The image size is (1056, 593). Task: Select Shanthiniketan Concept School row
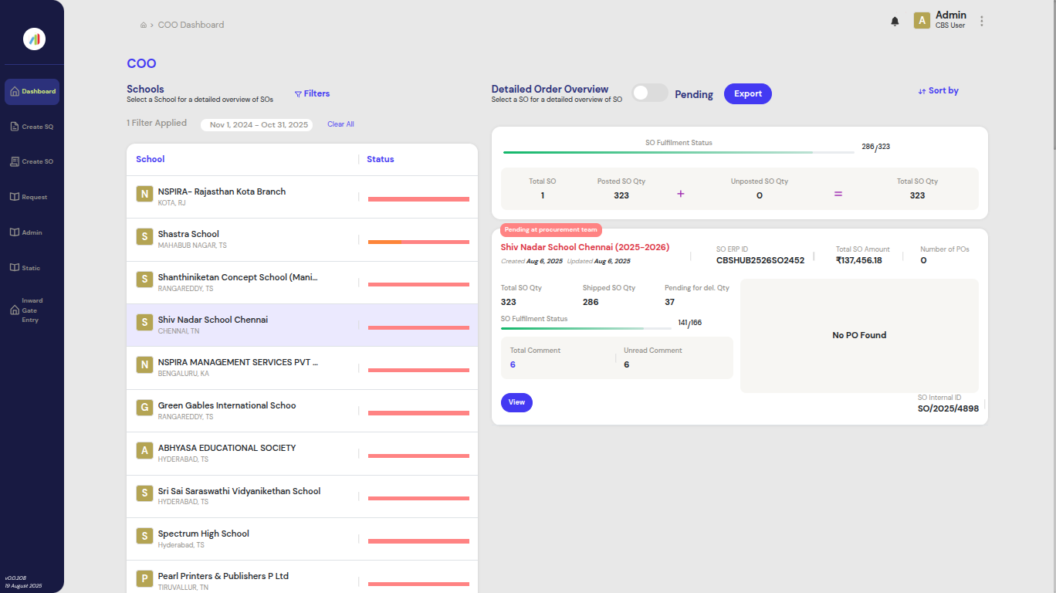[x=302, y=283]
